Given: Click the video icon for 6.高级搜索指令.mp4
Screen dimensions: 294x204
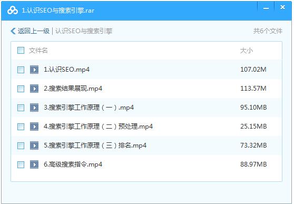Looking at the screenshot, I should (x=34, y=164).
